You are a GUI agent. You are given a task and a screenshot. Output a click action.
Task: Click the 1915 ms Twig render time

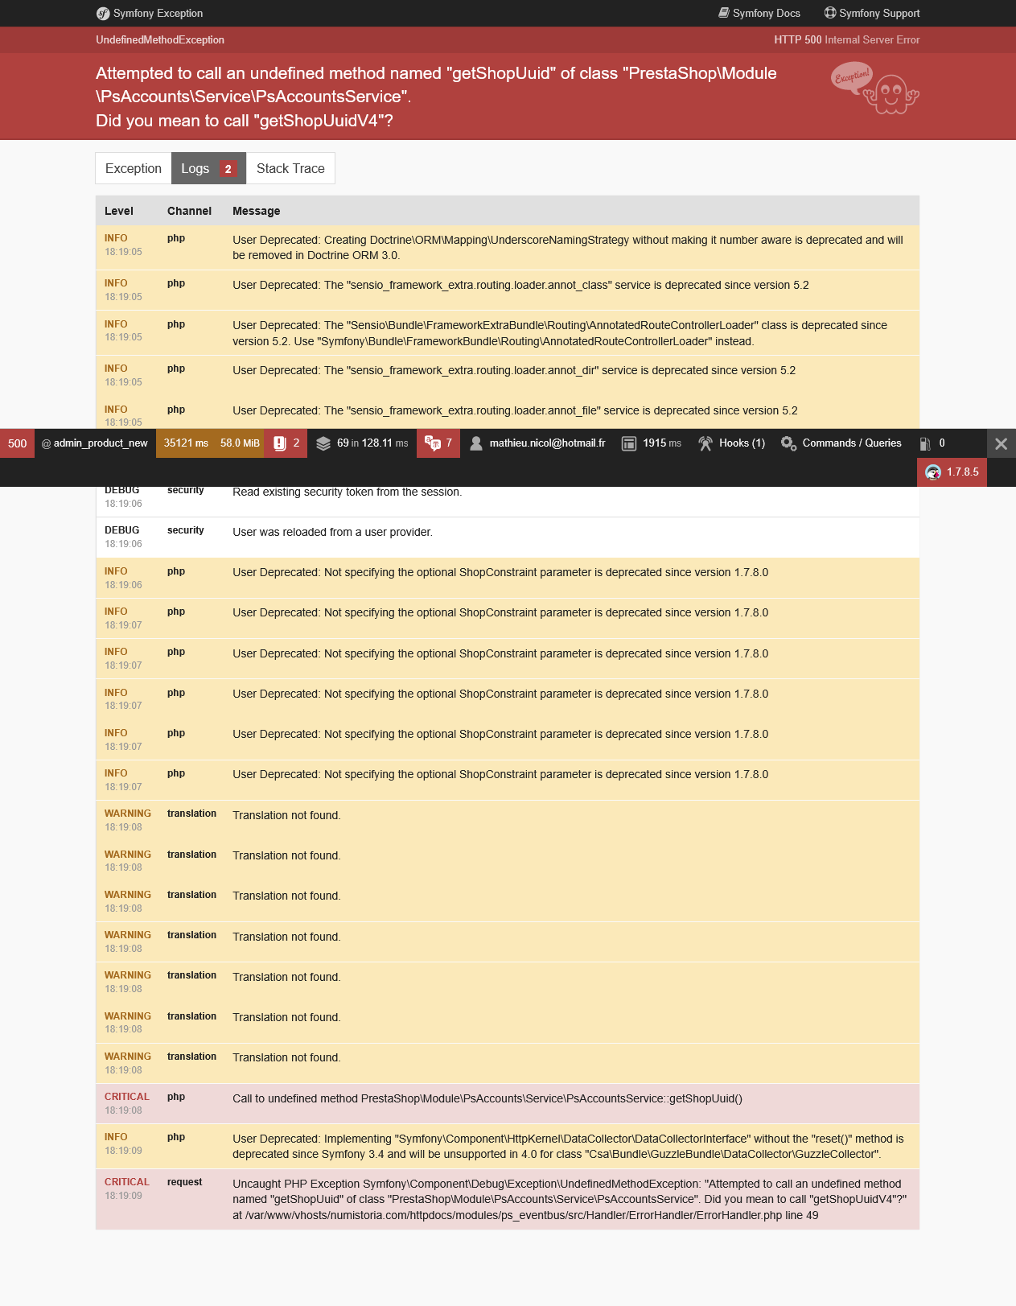[662, 443]
